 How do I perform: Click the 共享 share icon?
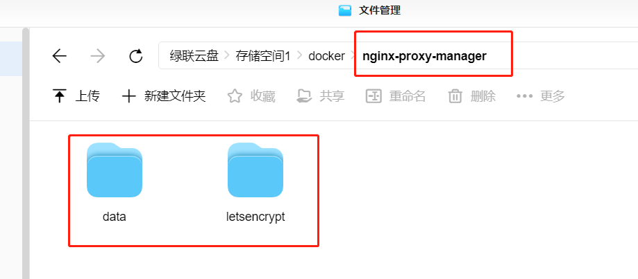[x=304, y=96]
